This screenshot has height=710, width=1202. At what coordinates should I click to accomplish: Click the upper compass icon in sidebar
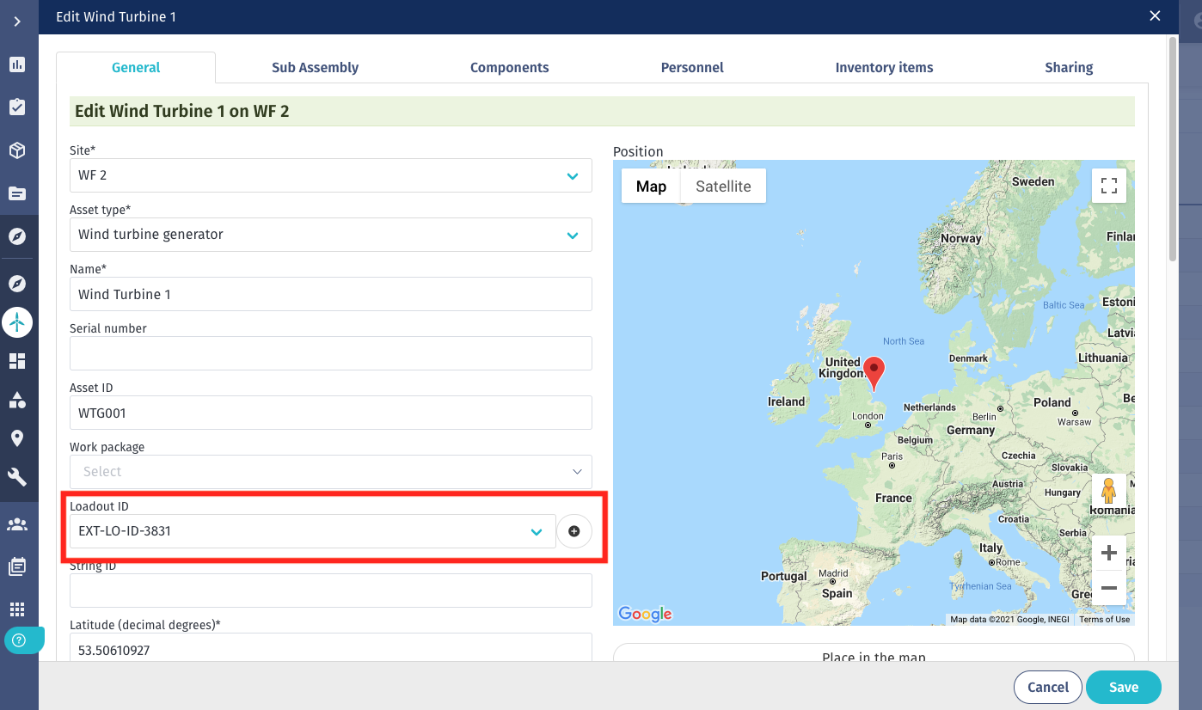coord(17,236)
